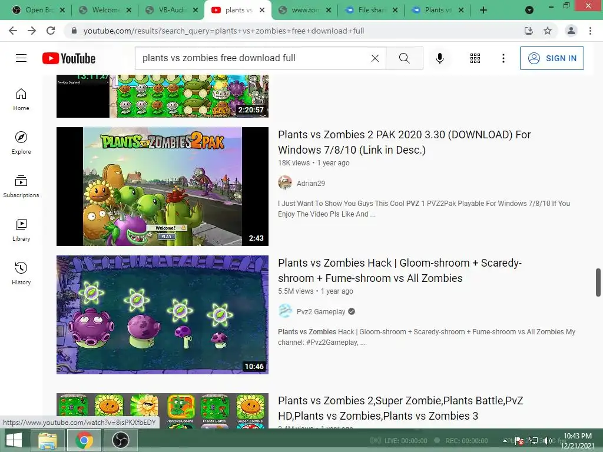Screen dimensions: 603x452
Task: Click the '5.5M views • 1 year ago' text
Action: pyautogui.click(x=316, y=291)
